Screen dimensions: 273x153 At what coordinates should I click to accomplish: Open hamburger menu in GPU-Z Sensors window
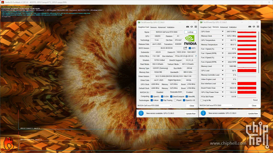[x=258, y=27]
